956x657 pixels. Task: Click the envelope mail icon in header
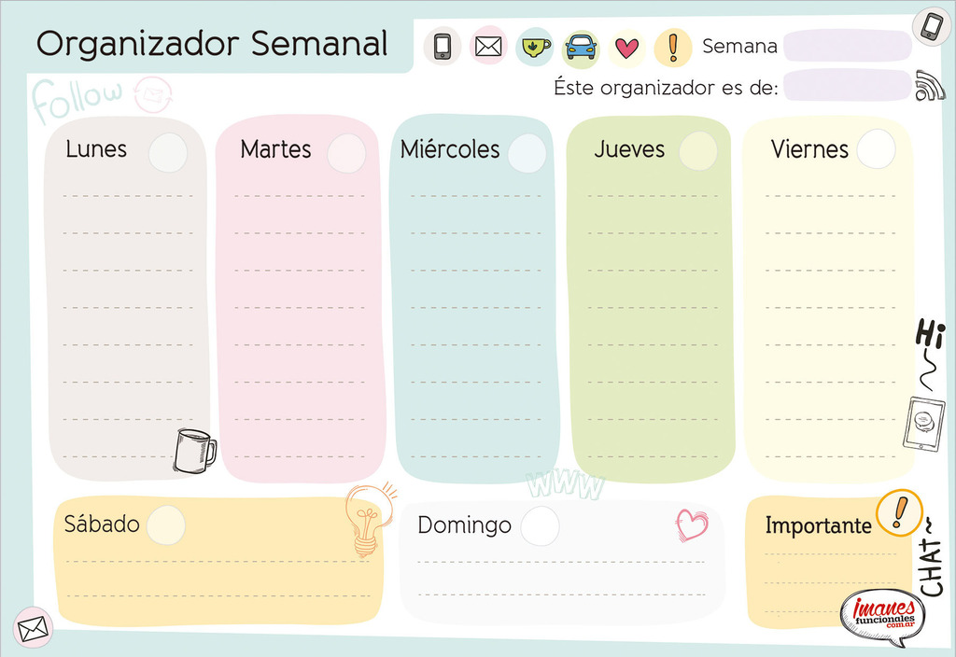pos(488,46)
